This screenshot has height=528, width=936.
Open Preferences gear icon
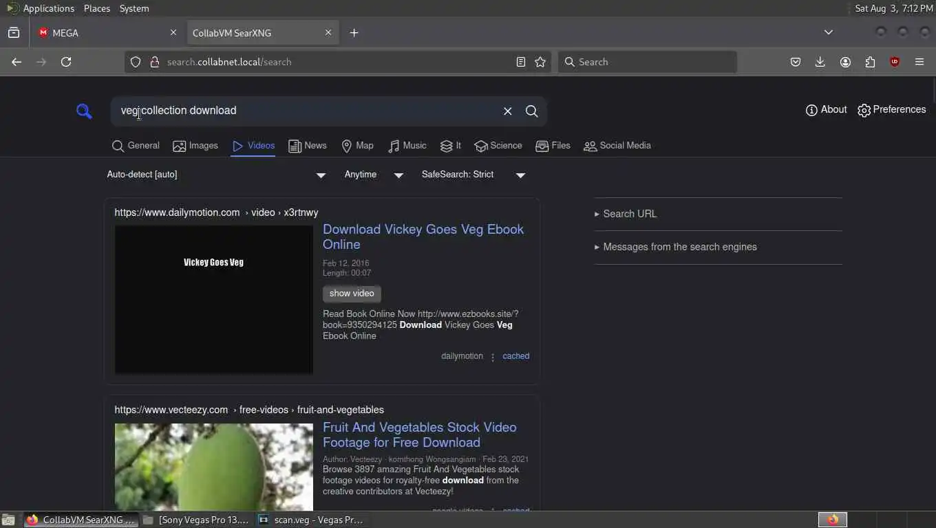891,110
